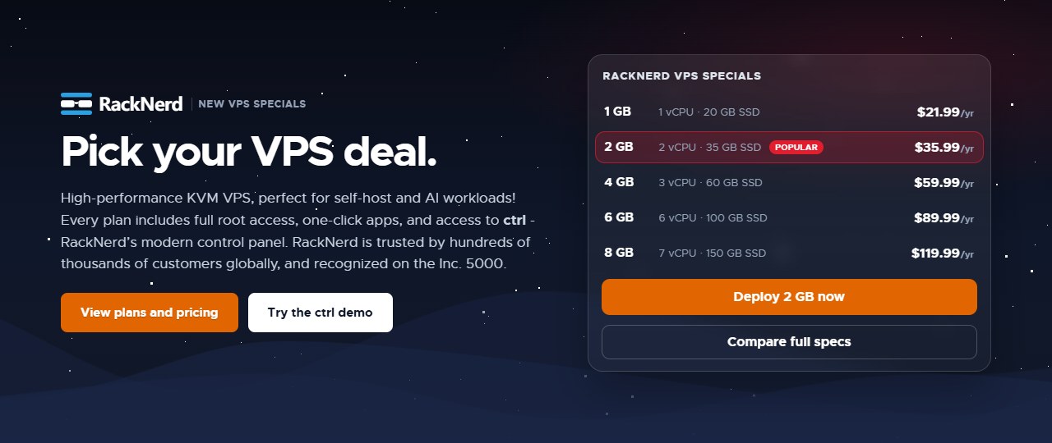Click the RackNerd wordmark text

point(141,104)
